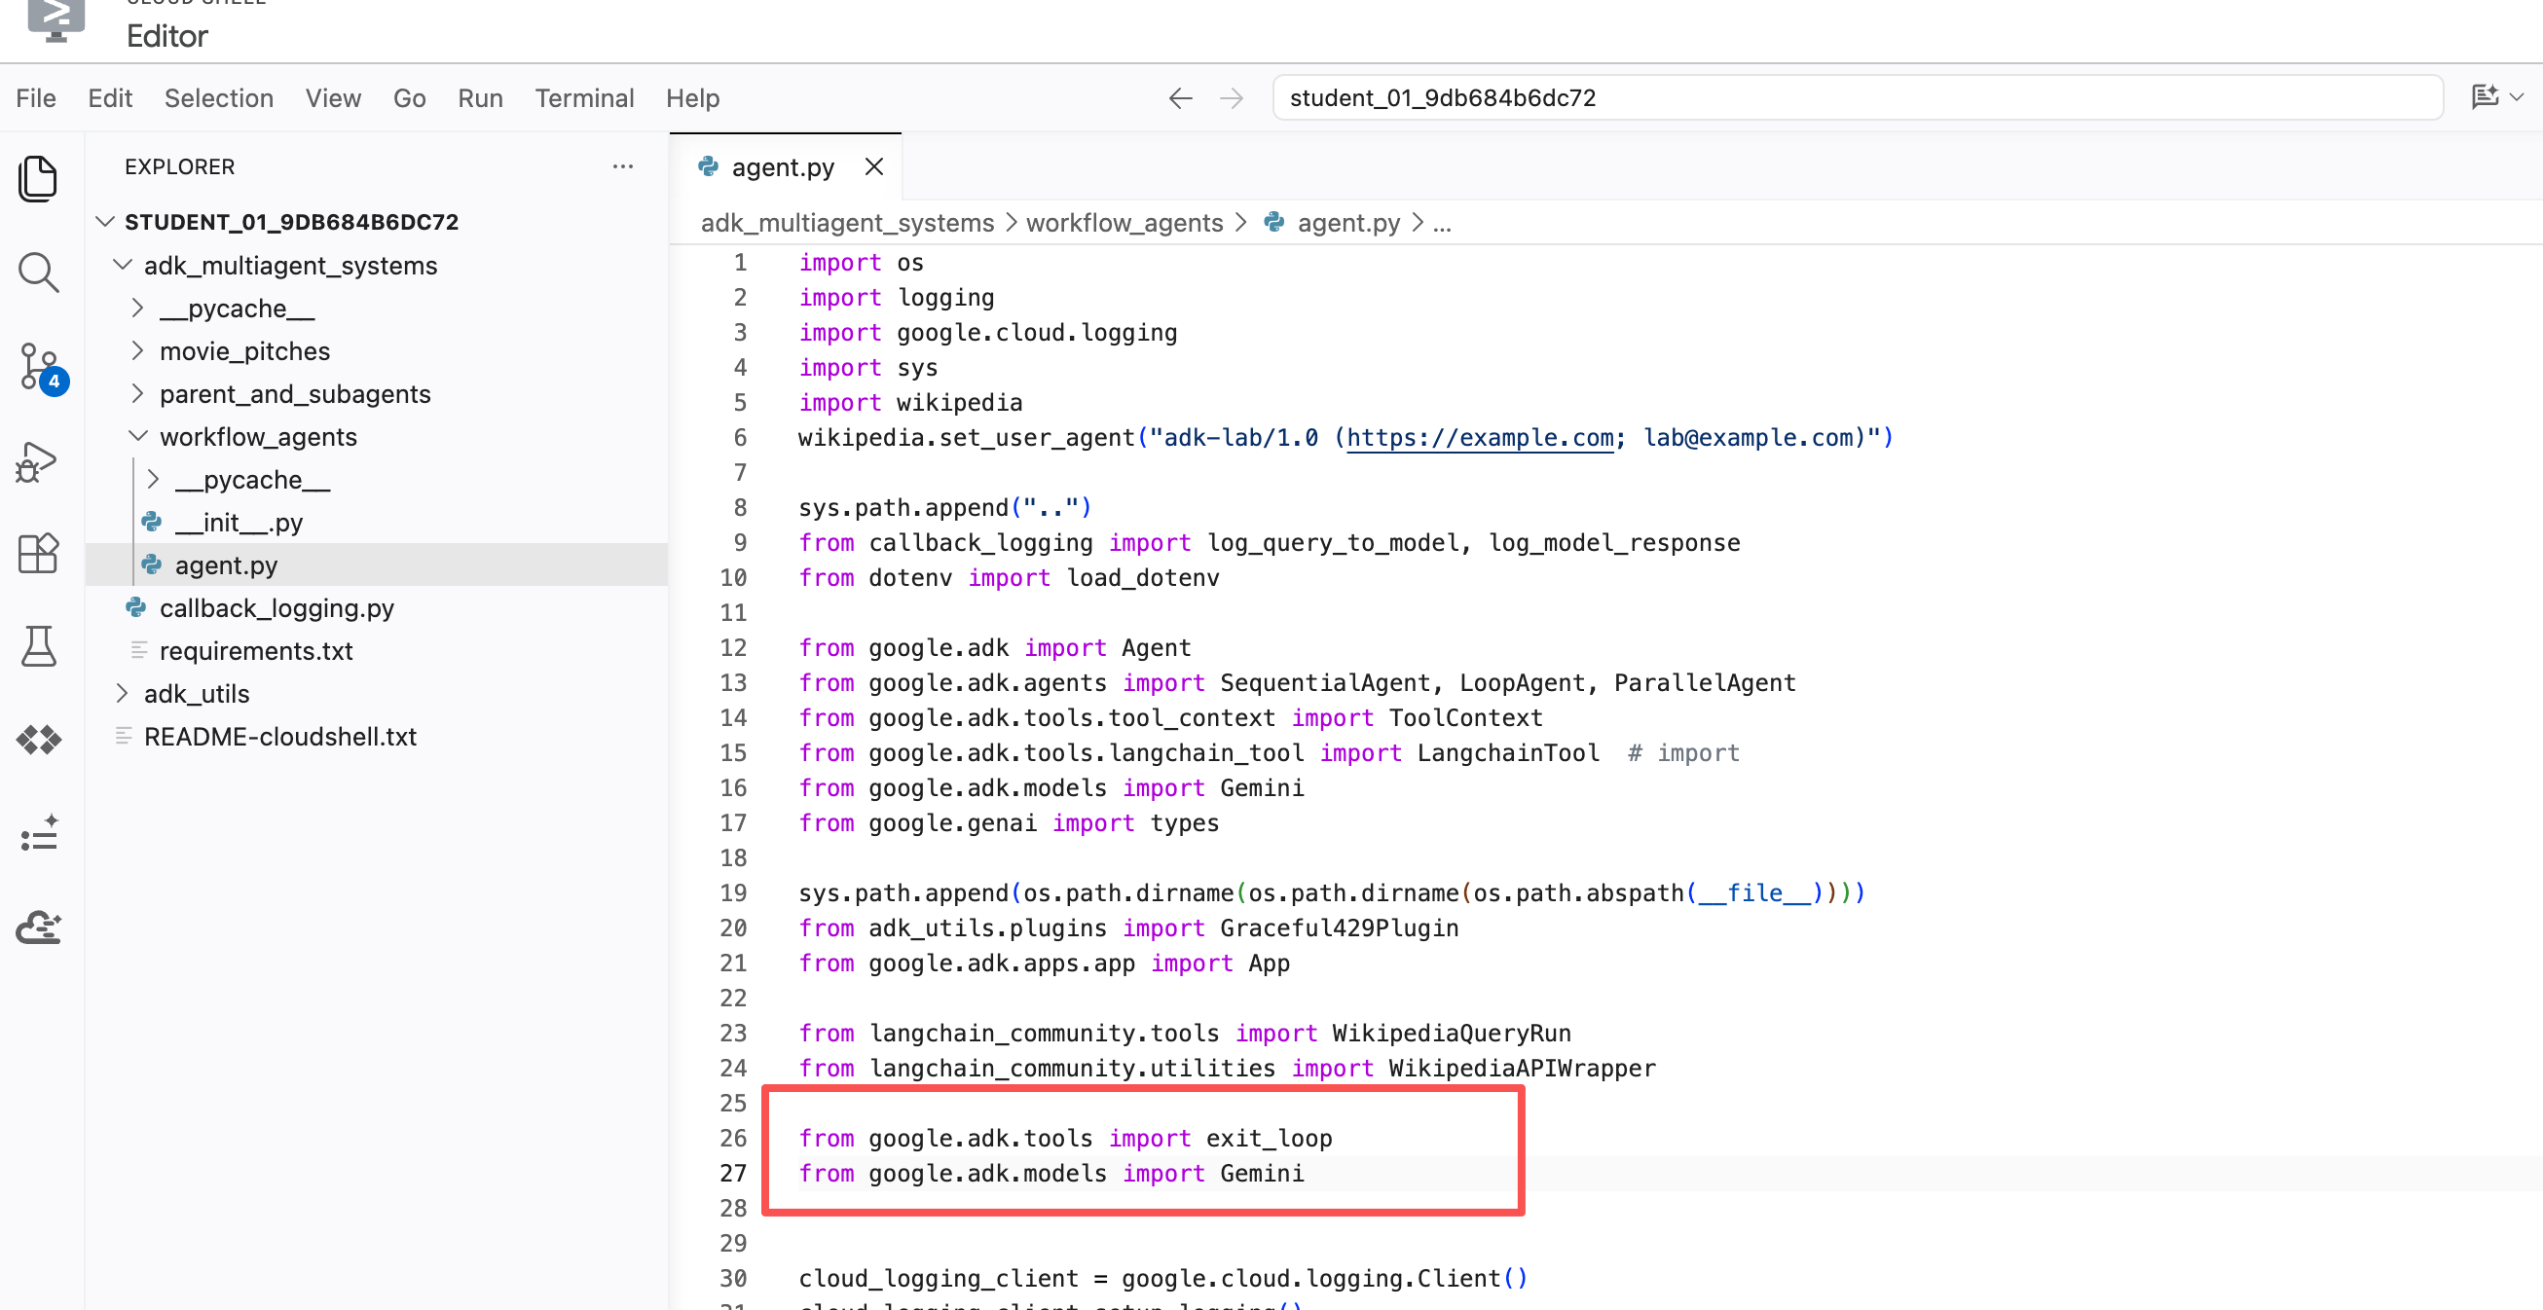Expand the top-level __pycache__ folder under adk_multiagent_systems
Viewport: 2543px width, 1310px height.
click(x=138, y=308)
